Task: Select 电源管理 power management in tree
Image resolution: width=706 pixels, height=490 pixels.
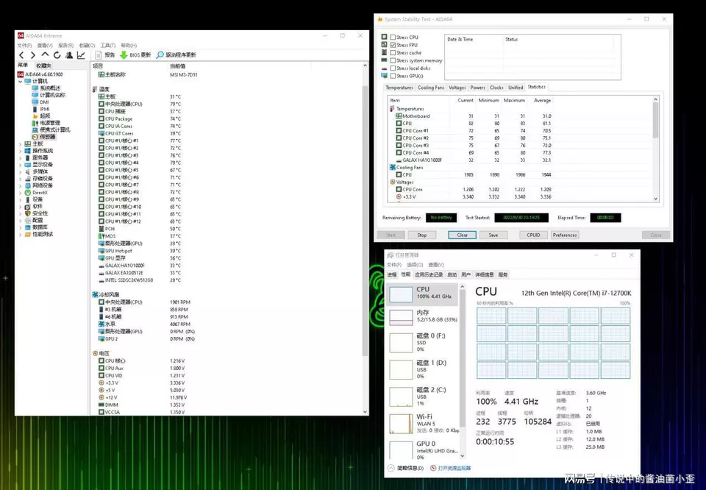Action: coord(46,122)
